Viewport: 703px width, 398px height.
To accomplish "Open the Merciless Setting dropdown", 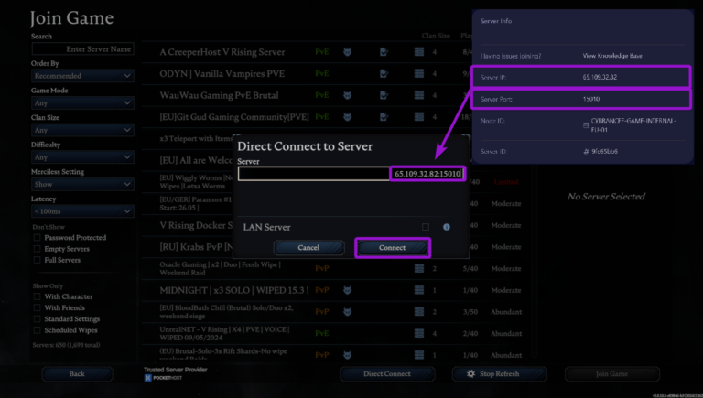I will pyautogui.click(x=82, y=184).
